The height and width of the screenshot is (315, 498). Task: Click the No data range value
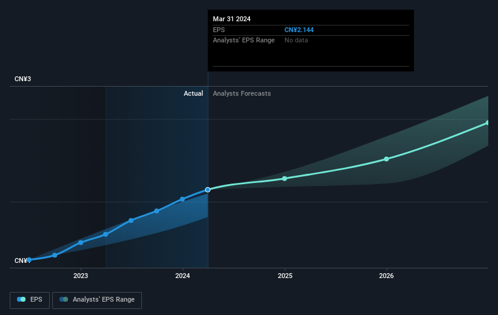296,41
